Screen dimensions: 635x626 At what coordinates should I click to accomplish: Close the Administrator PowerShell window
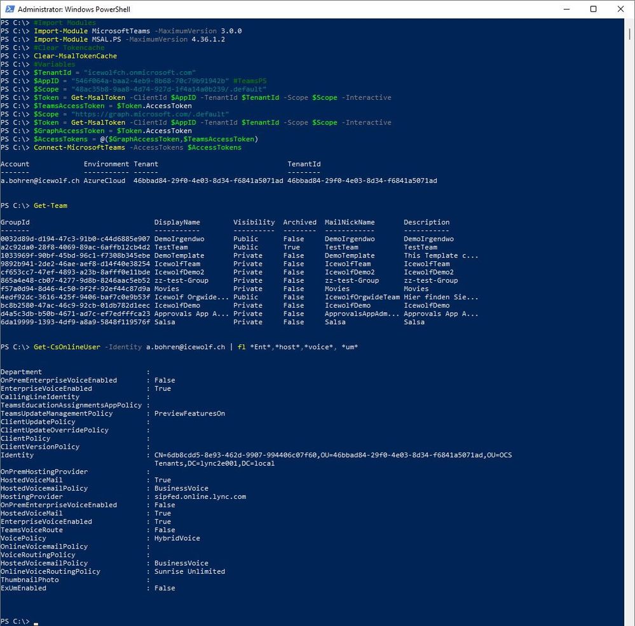(620, 9)
